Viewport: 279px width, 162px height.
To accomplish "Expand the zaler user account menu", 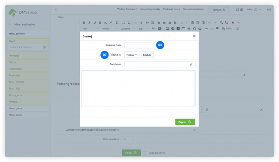I will (x=254, y=9).
